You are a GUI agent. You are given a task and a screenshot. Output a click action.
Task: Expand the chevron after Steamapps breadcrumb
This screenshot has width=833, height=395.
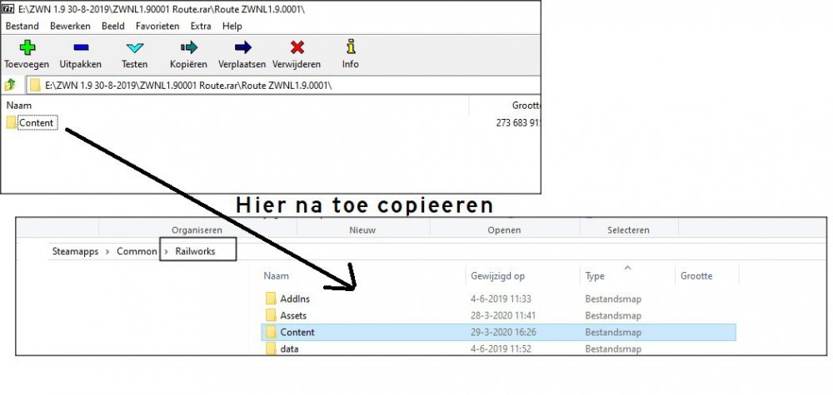tap(108, 250)
